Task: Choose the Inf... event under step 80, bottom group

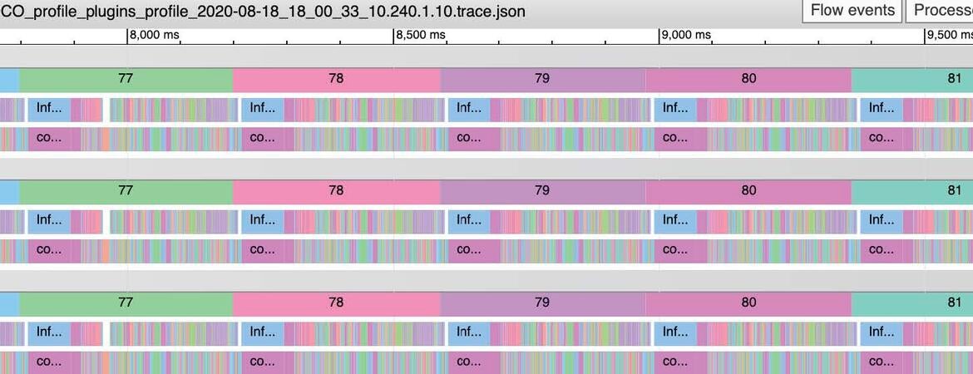Action: 676,333
